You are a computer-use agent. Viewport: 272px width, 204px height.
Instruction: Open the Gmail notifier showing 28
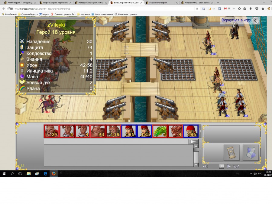click(x=227, y=9)
